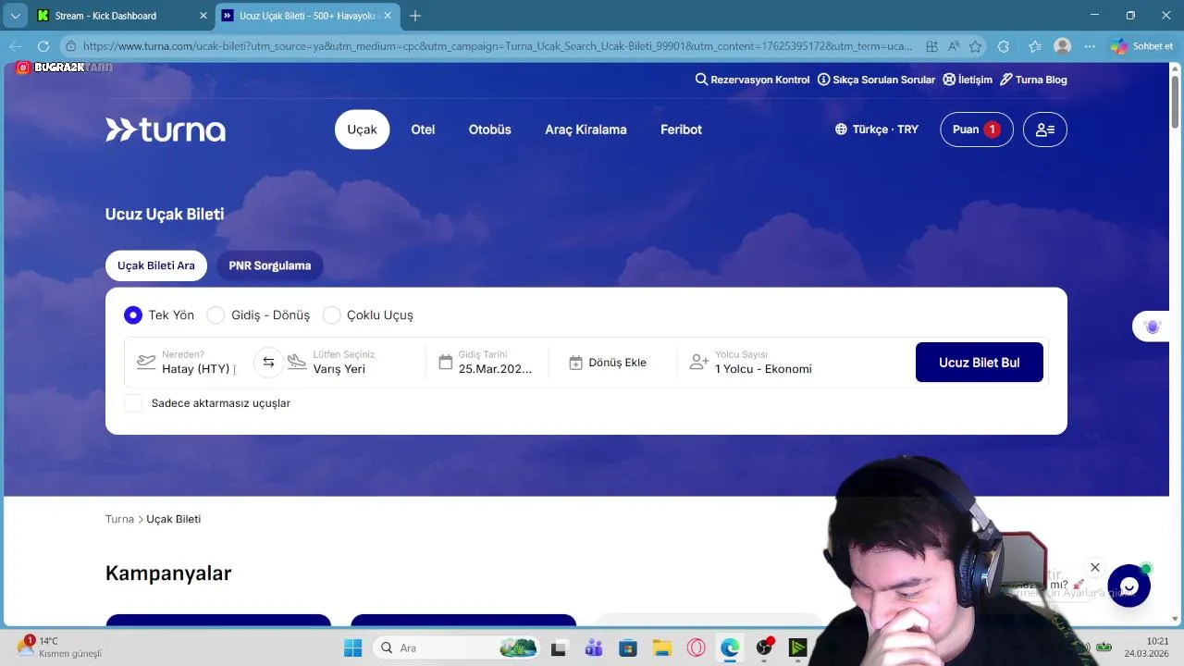The height and width of the screenshot is (666, 1184).
Task: Open File Explorer from taskbar
Action: pos(661,648)
